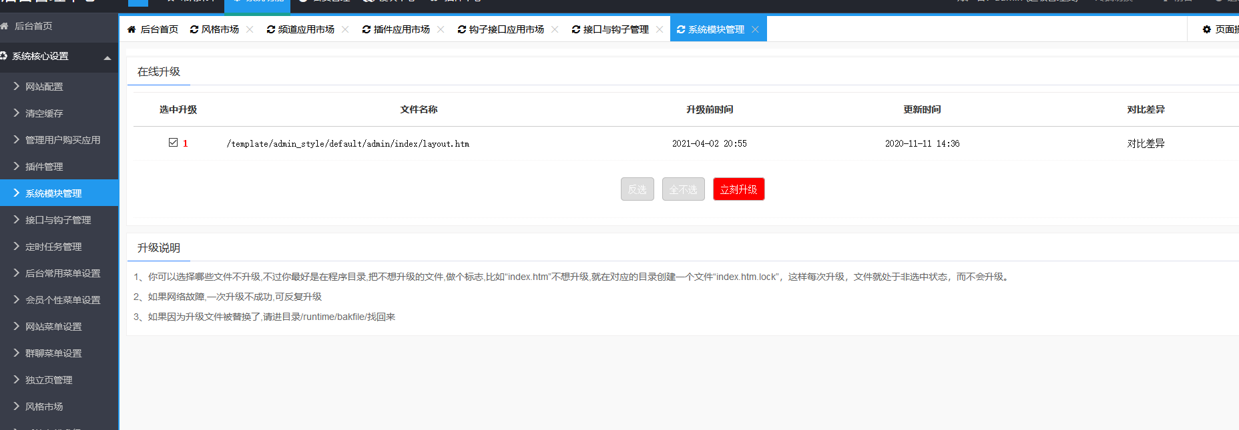Click refresh icon on 风格市场 tab
The width and height of the screenshot is (1239, 430).
[194, 29]
